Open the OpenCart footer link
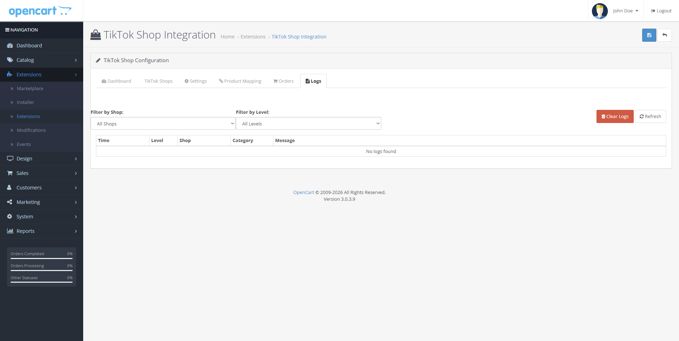Screen dimensions: 679x341 click(304, 193)
